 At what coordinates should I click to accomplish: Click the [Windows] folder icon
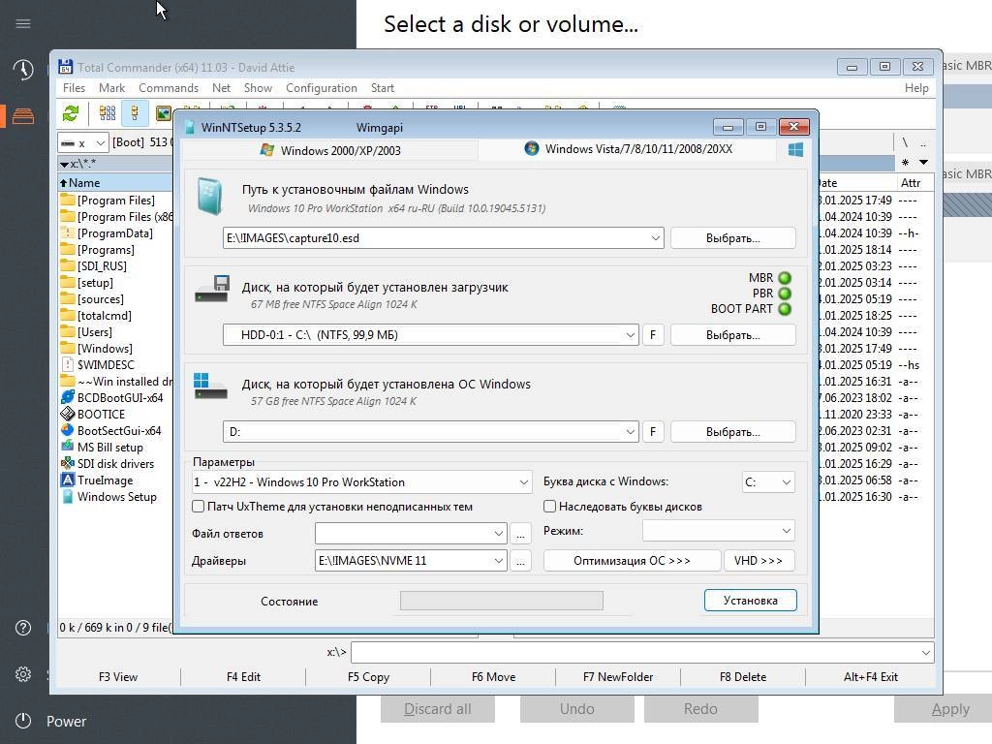point(68,348)
